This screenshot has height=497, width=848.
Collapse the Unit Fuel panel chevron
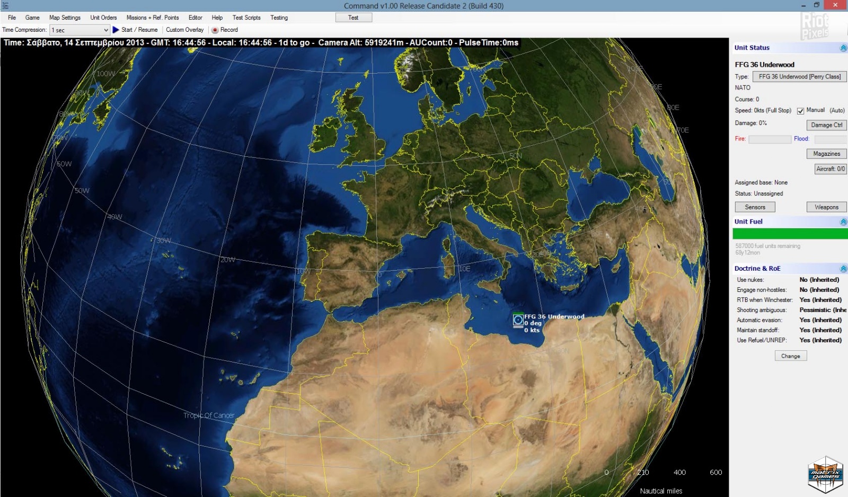(843, 222)
